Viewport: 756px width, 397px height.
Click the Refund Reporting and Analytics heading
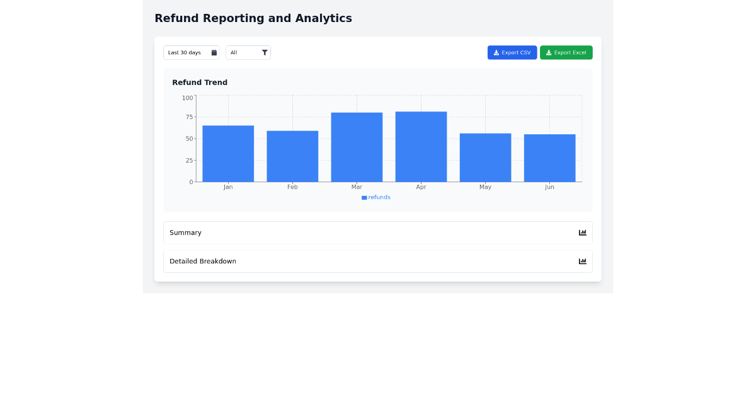[253, 18]
